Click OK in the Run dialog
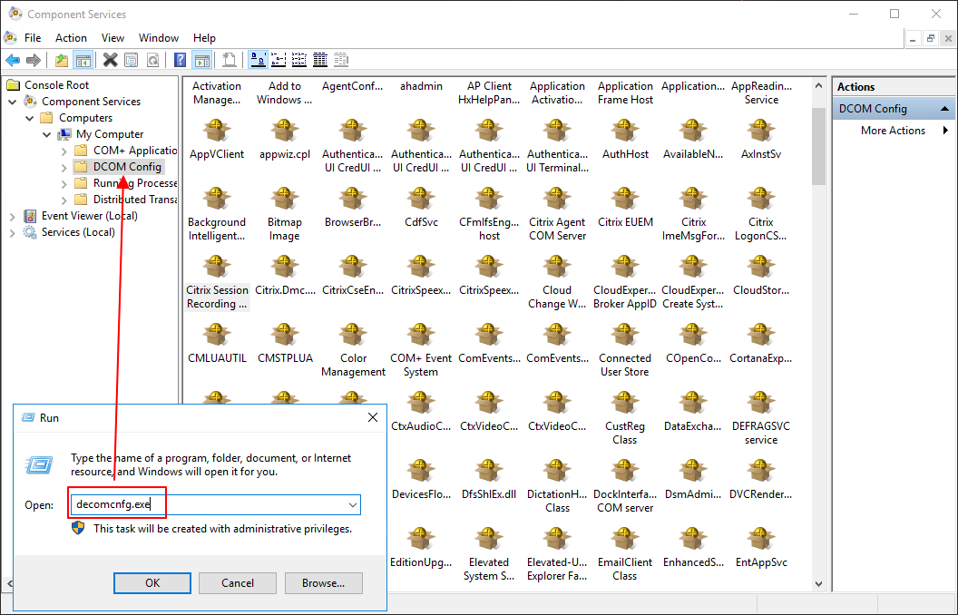The image size is (958, 615). 152,583
